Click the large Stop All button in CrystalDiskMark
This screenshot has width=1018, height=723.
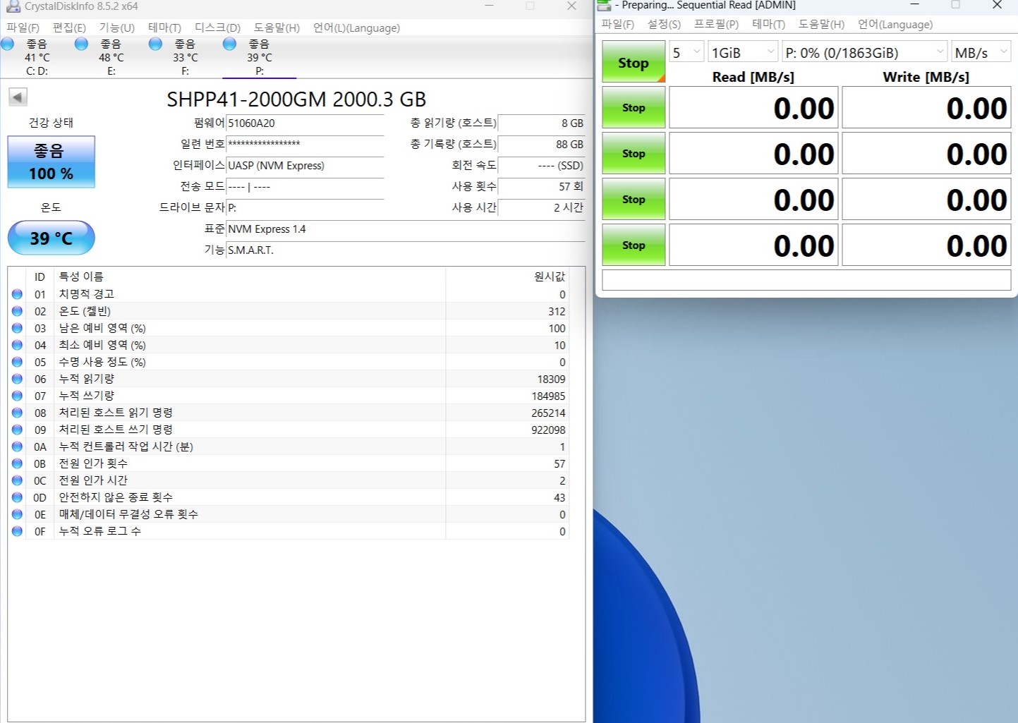(x=634, y=62)
